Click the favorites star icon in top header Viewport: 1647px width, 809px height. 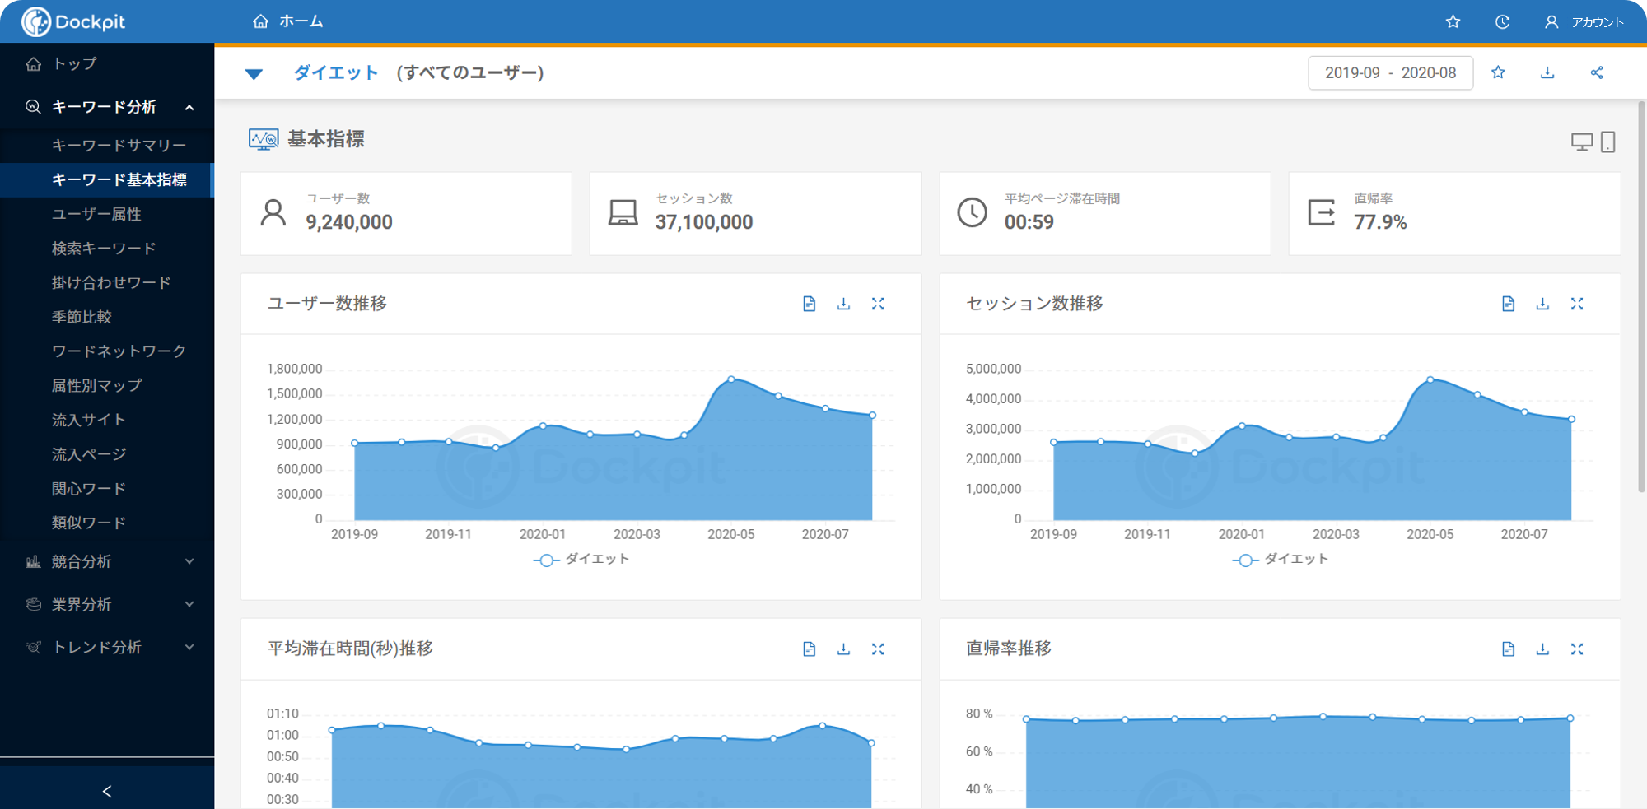(x=1453, y=22)
